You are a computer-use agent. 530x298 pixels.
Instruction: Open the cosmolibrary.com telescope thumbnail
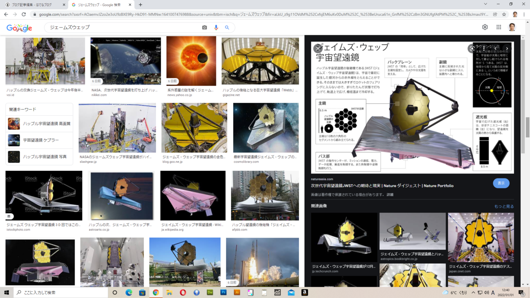point(266,128)
